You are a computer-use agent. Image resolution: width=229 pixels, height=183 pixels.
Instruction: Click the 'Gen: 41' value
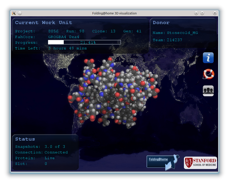(x=132, y=31)
